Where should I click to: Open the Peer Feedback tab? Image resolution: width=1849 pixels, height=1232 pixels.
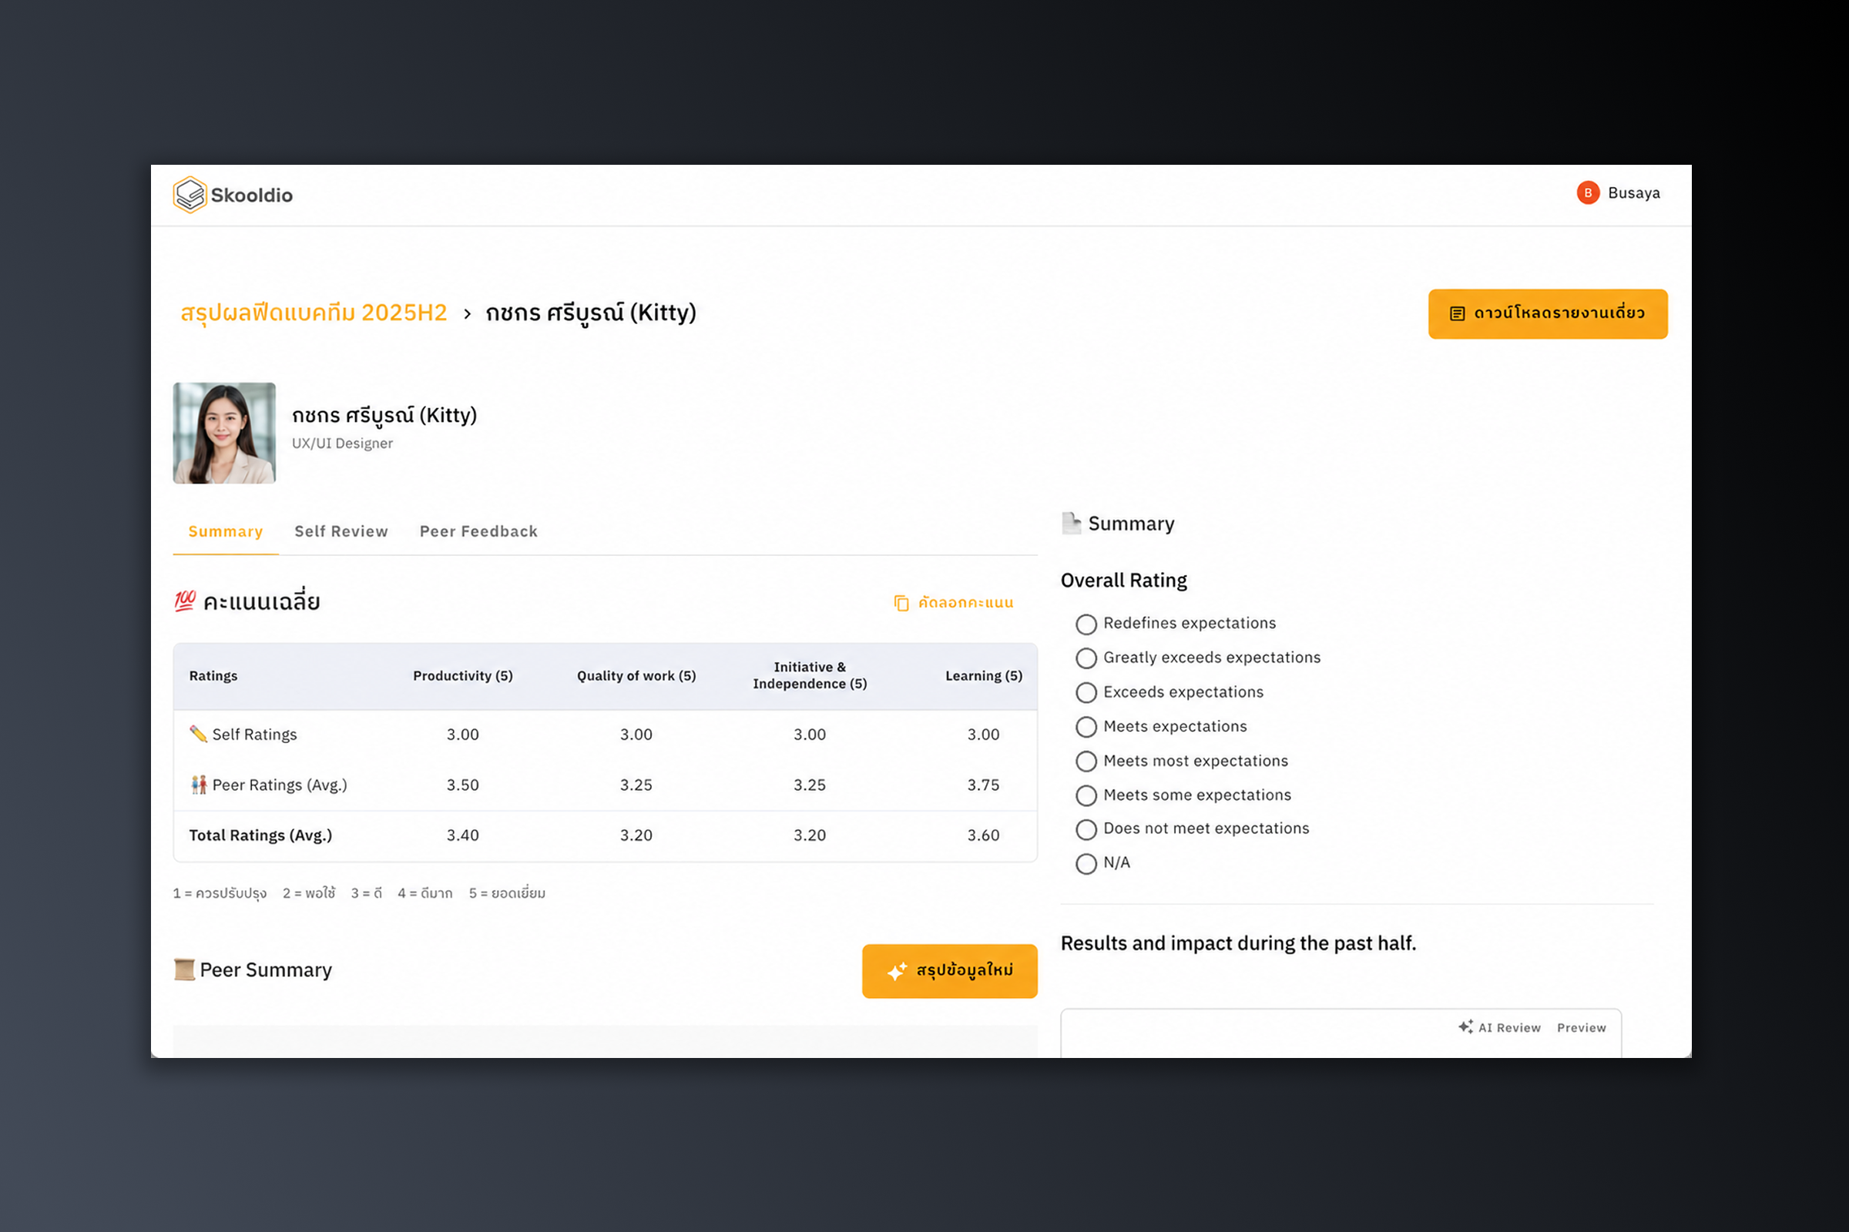tap(478, 532)
